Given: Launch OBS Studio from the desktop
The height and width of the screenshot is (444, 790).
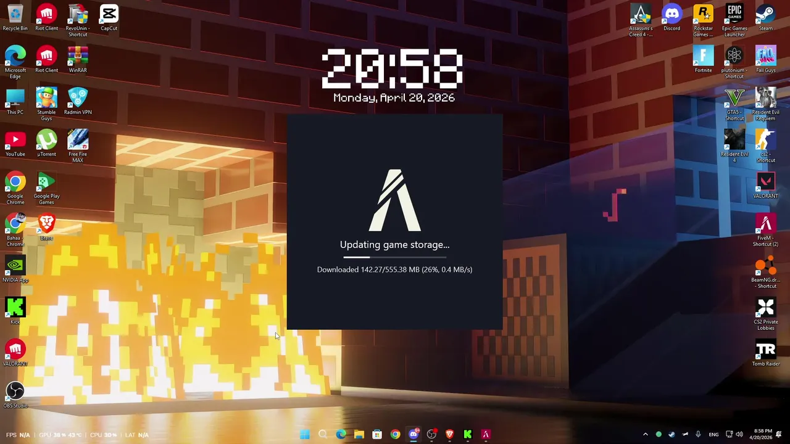Looking at the screenshot, I should click(15, 395).
